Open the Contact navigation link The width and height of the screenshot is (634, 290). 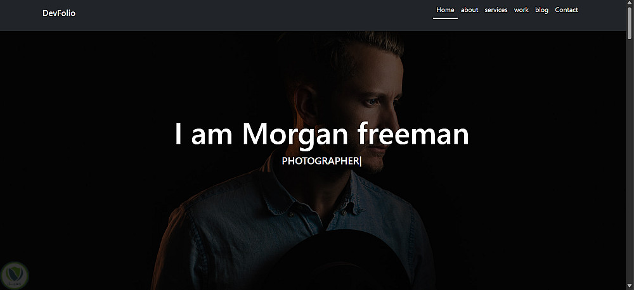(566, 9)
